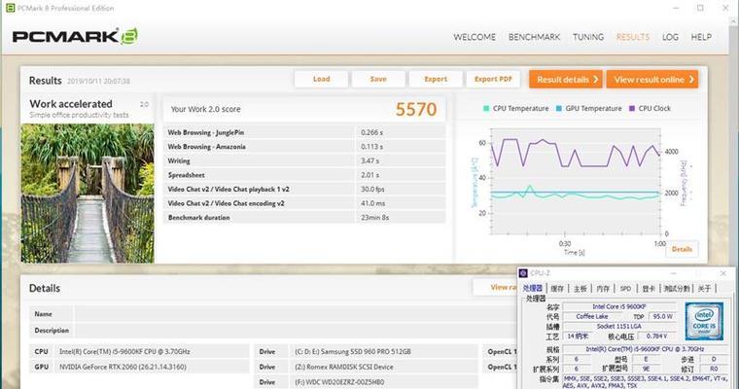Open Result details
The height and width of the screenshot is (389, 739).
coord(566,79)
